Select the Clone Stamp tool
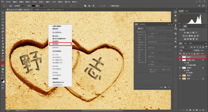Screen dimensions: 208x112 [3, 38]
